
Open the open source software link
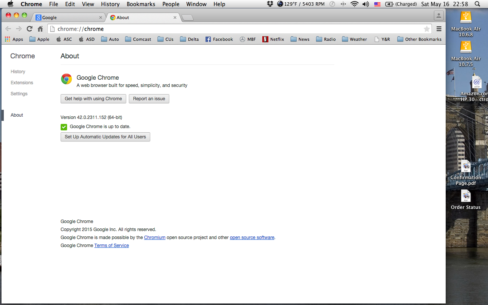tap(252, 238)
